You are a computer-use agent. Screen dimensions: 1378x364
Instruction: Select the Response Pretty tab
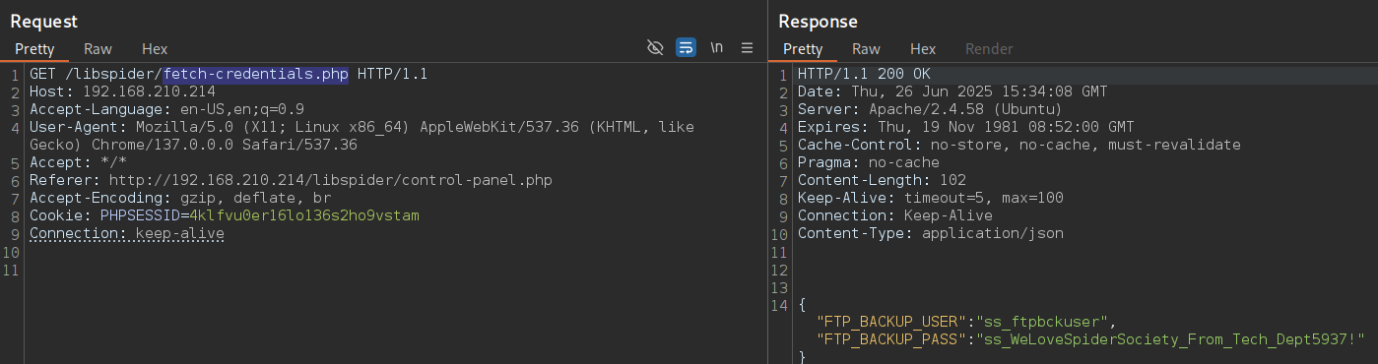pos(803,48)
